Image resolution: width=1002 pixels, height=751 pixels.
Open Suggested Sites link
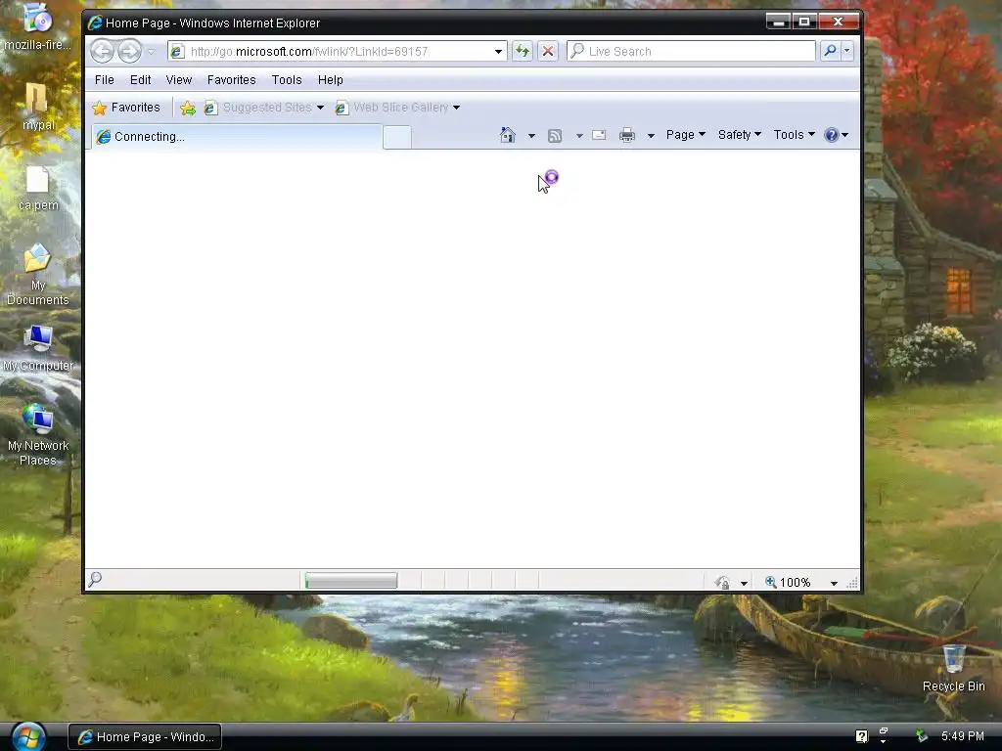(258, 108)
